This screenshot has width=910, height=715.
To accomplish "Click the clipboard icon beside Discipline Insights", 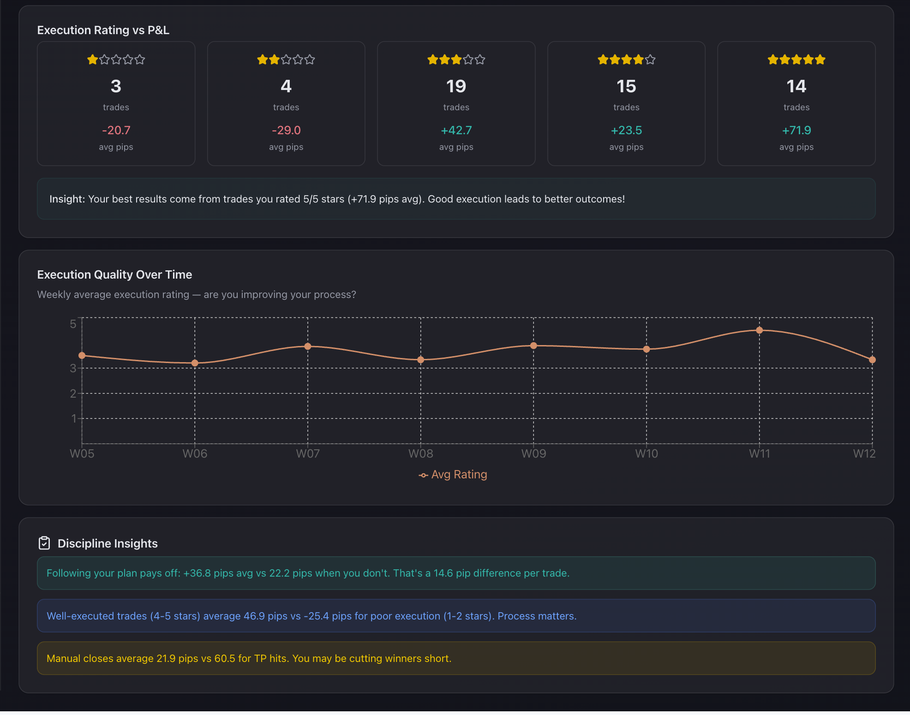I will (44, 543).
